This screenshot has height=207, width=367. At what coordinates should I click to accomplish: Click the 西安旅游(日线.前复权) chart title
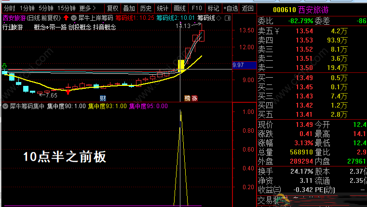click(x=32, y=18)
